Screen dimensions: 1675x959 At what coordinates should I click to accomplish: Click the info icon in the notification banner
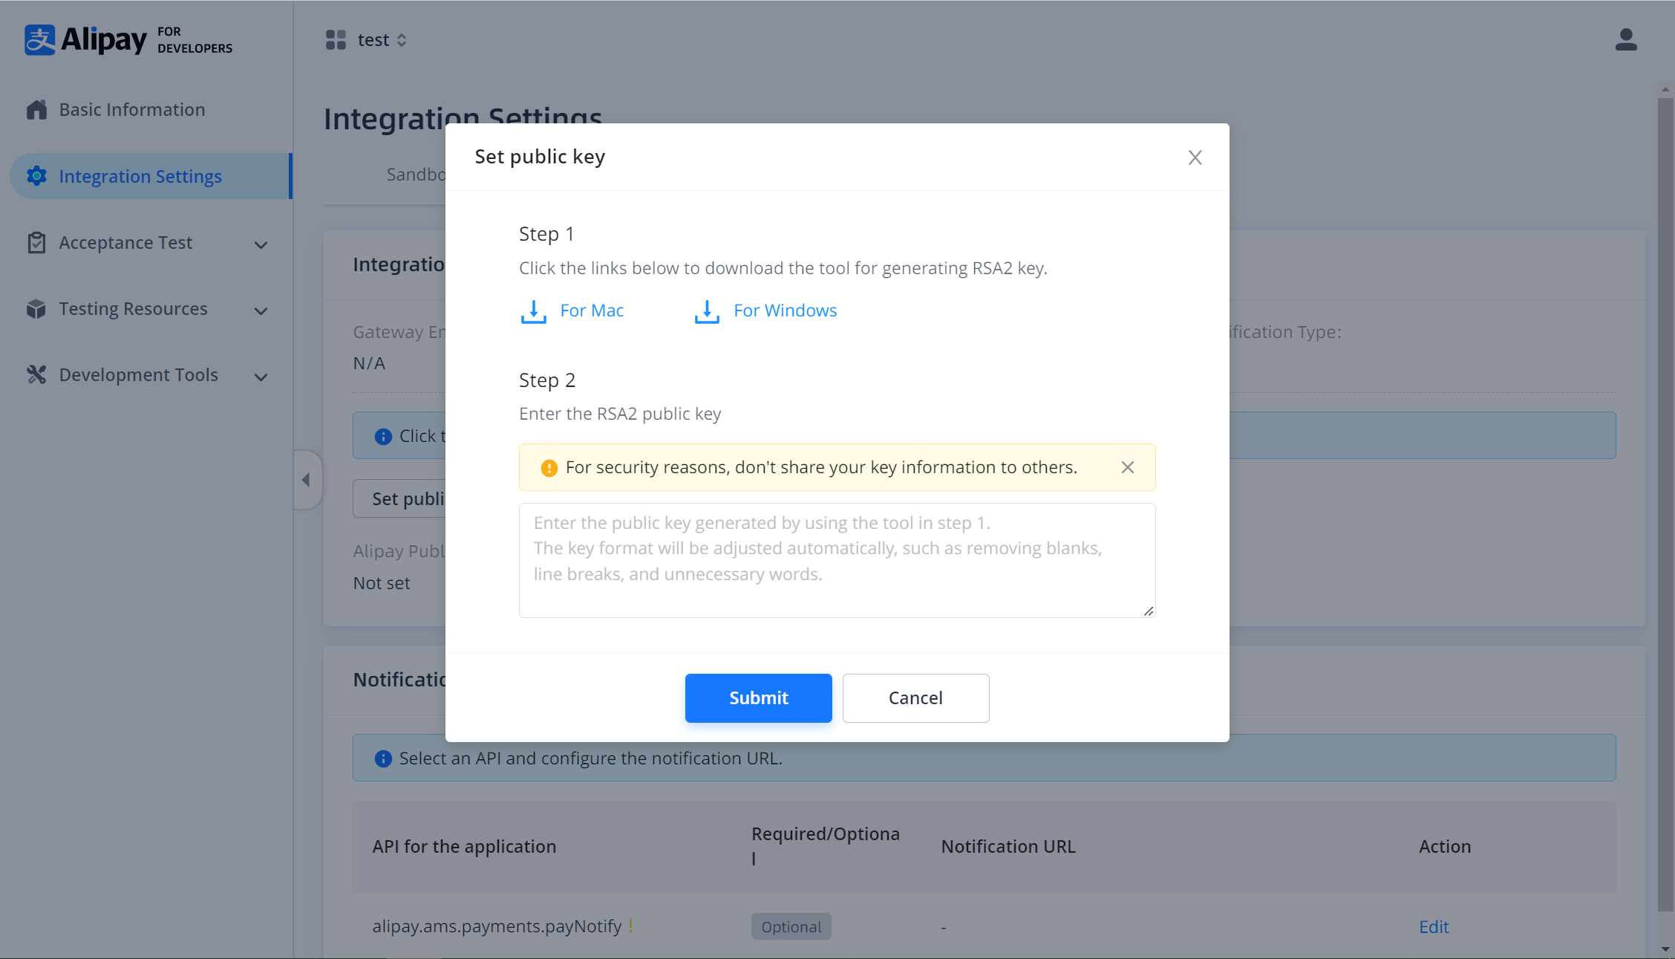[382, 758]
